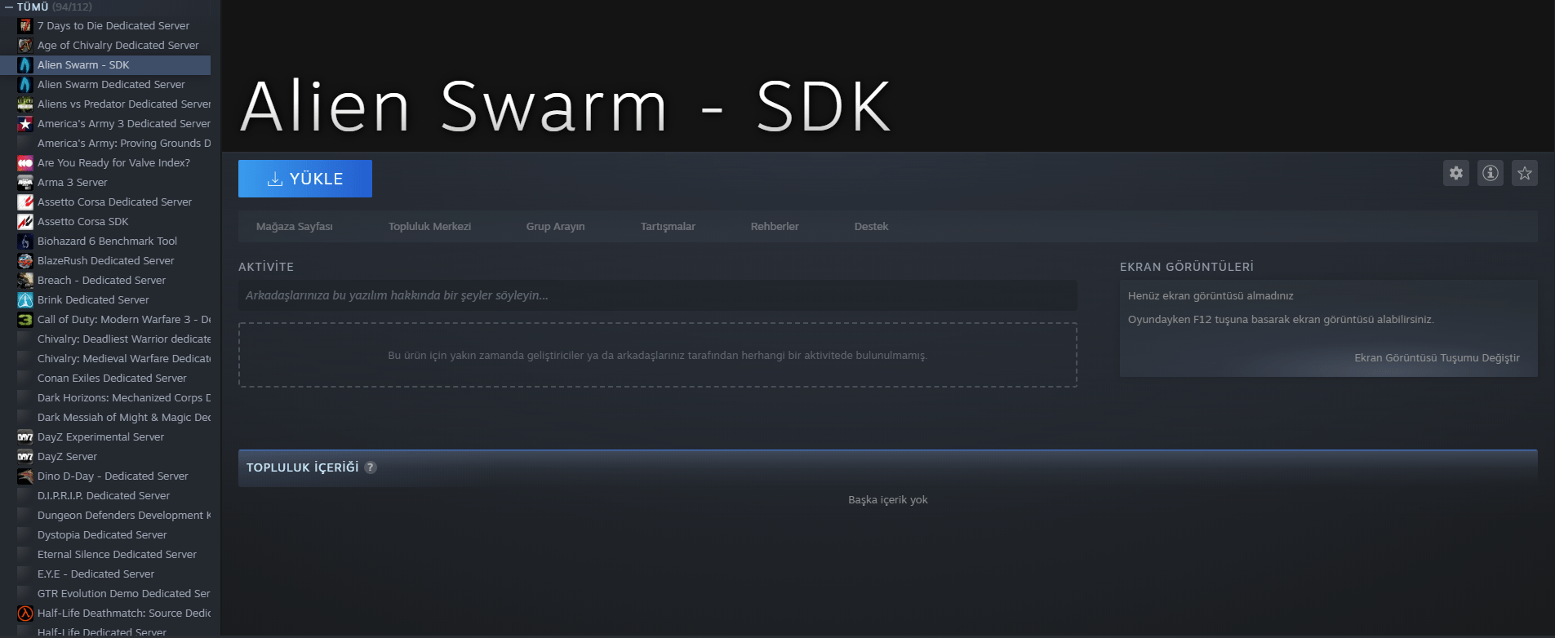This screenshot has width=1555, height=638.
Task: Click the DayZ Experimental Server icon
Action: [25, 436]
